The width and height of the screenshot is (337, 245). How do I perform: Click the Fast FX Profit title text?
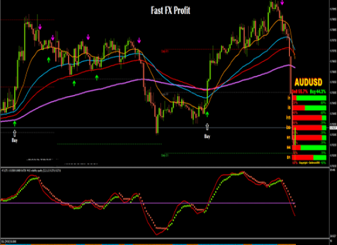170,10
